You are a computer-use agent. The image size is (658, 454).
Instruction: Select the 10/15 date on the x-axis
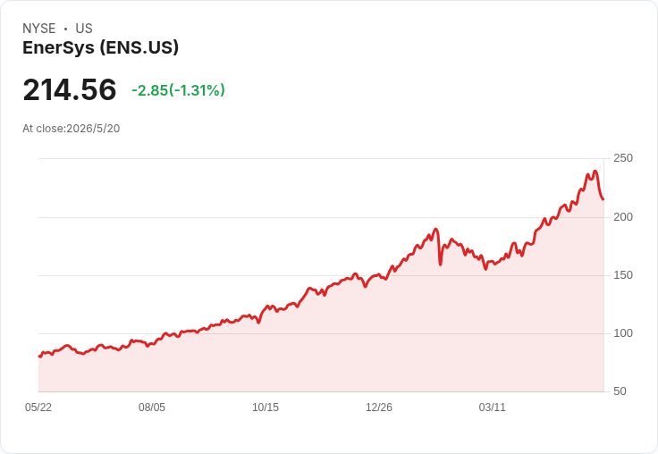266,407
